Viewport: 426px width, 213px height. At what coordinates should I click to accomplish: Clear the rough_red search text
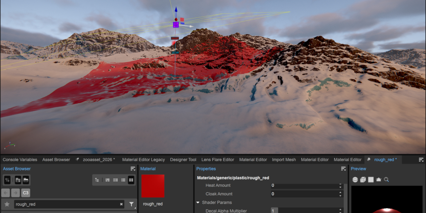coord(121,204)
